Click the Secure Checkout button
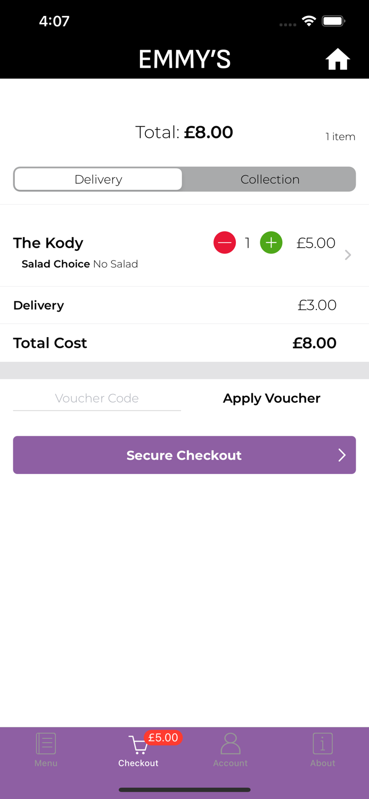This screenshot has height=799, width=369. pyautogui.click(x=184, y=455)
